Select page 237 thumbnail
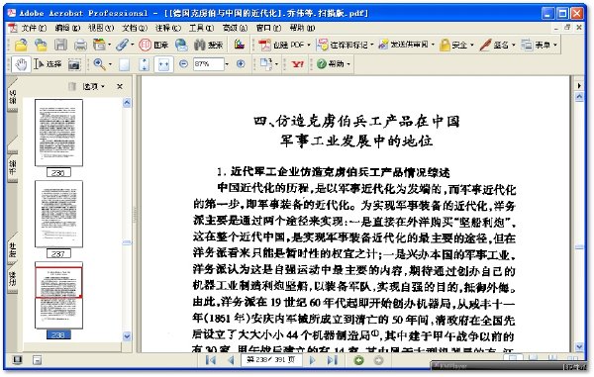This screenshot has height=377, width=594. pyautogui.click(x=58, y=214)
